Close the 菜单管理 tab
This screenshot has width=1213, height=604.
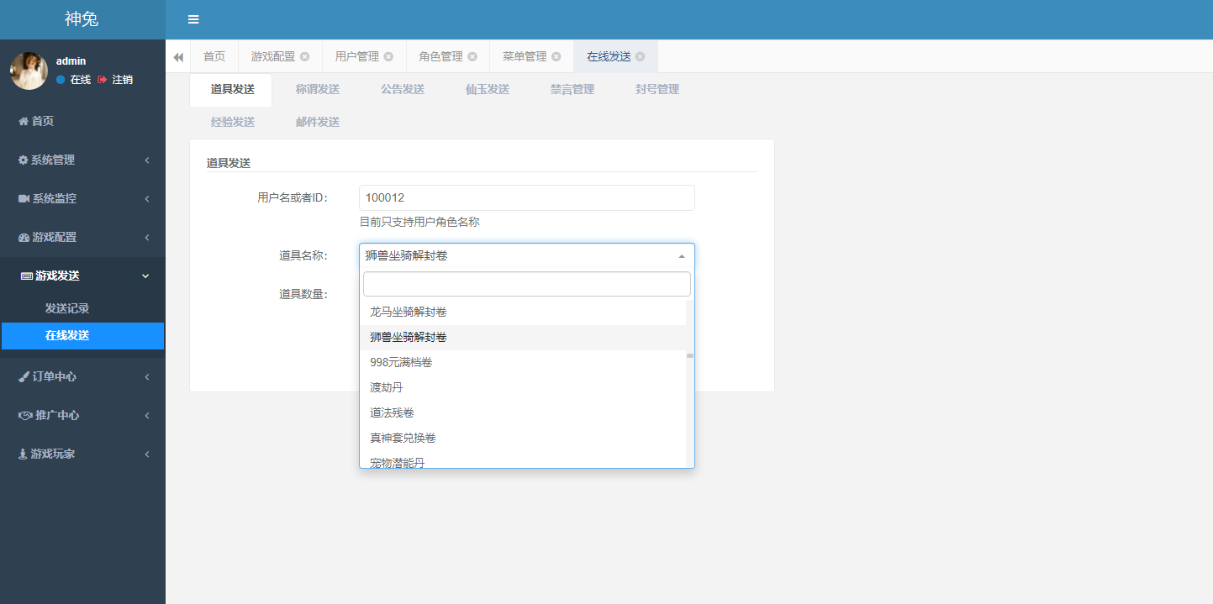[556, 57]
